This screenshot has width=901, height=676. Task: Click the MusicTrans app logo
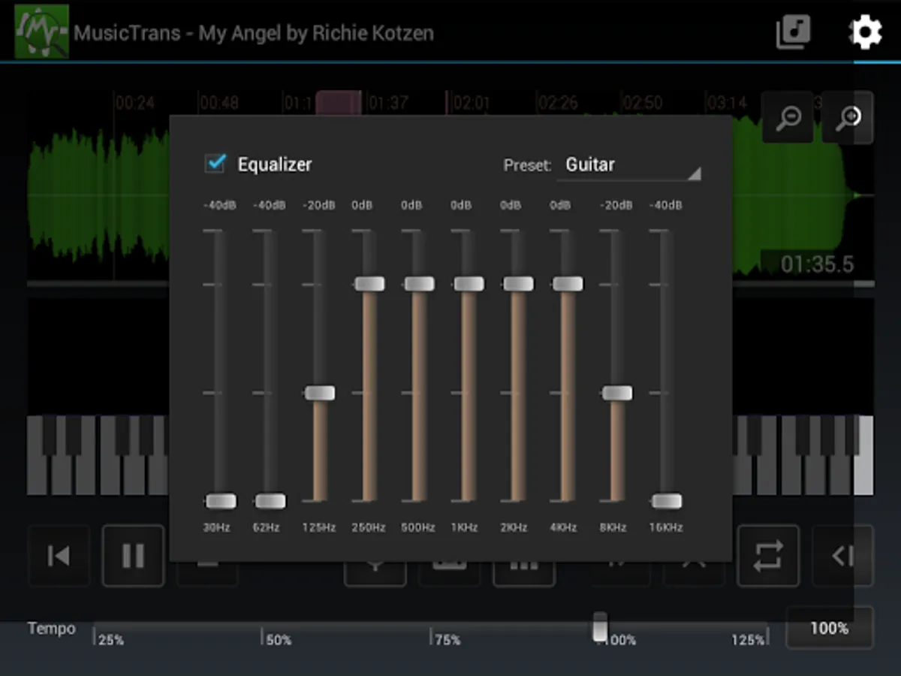coord(42,32)
